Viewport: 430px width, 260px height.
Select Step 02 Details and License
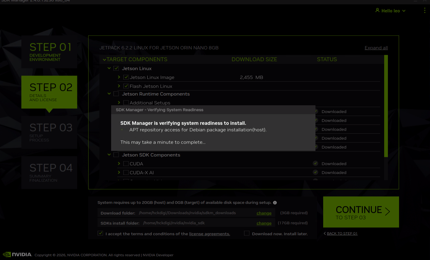49,92
